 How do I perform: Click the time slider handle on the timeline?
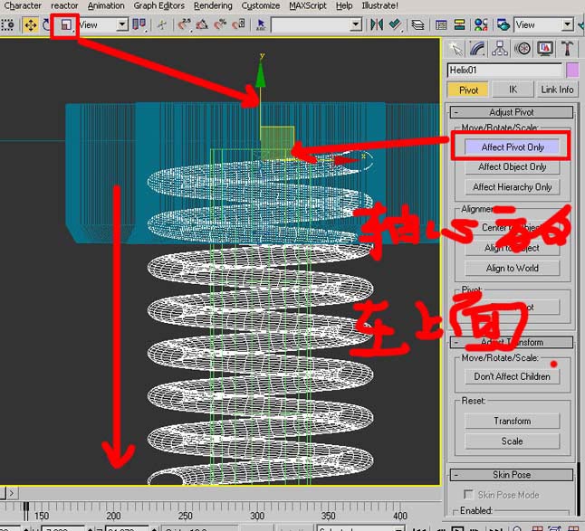click(x=25, y=511)
